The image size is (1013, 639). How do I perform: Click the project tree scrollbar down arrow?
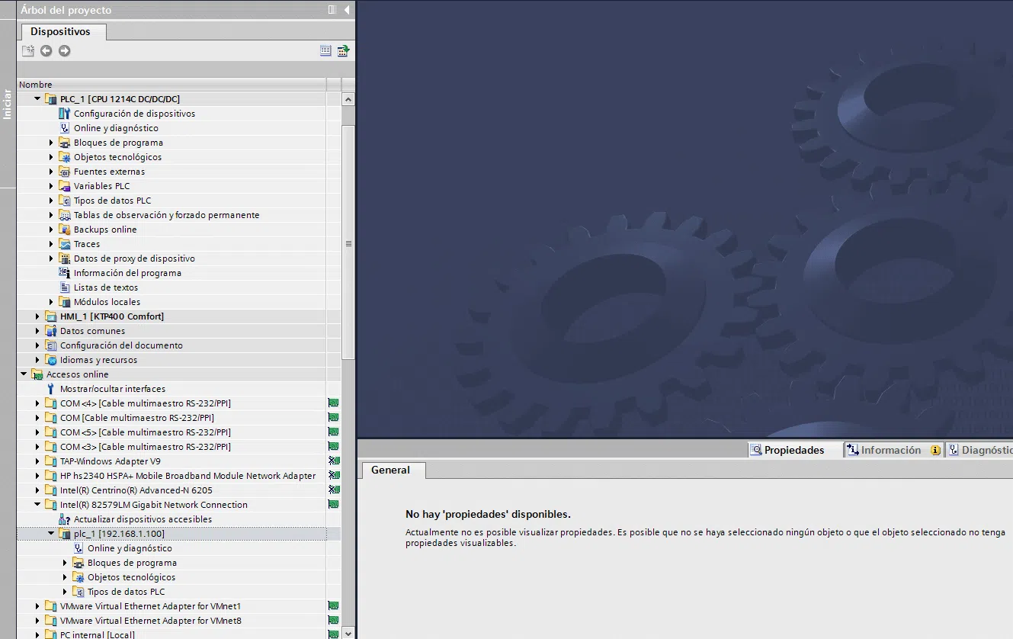click(x=348, y=633)
